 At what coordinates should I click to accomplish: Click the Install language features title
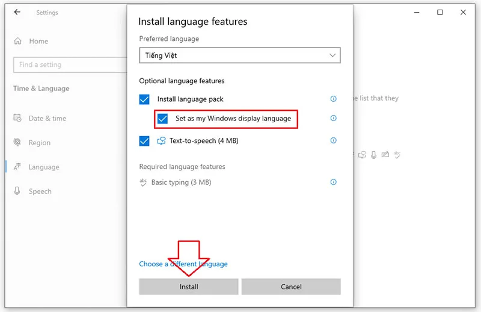coord(192,22)
